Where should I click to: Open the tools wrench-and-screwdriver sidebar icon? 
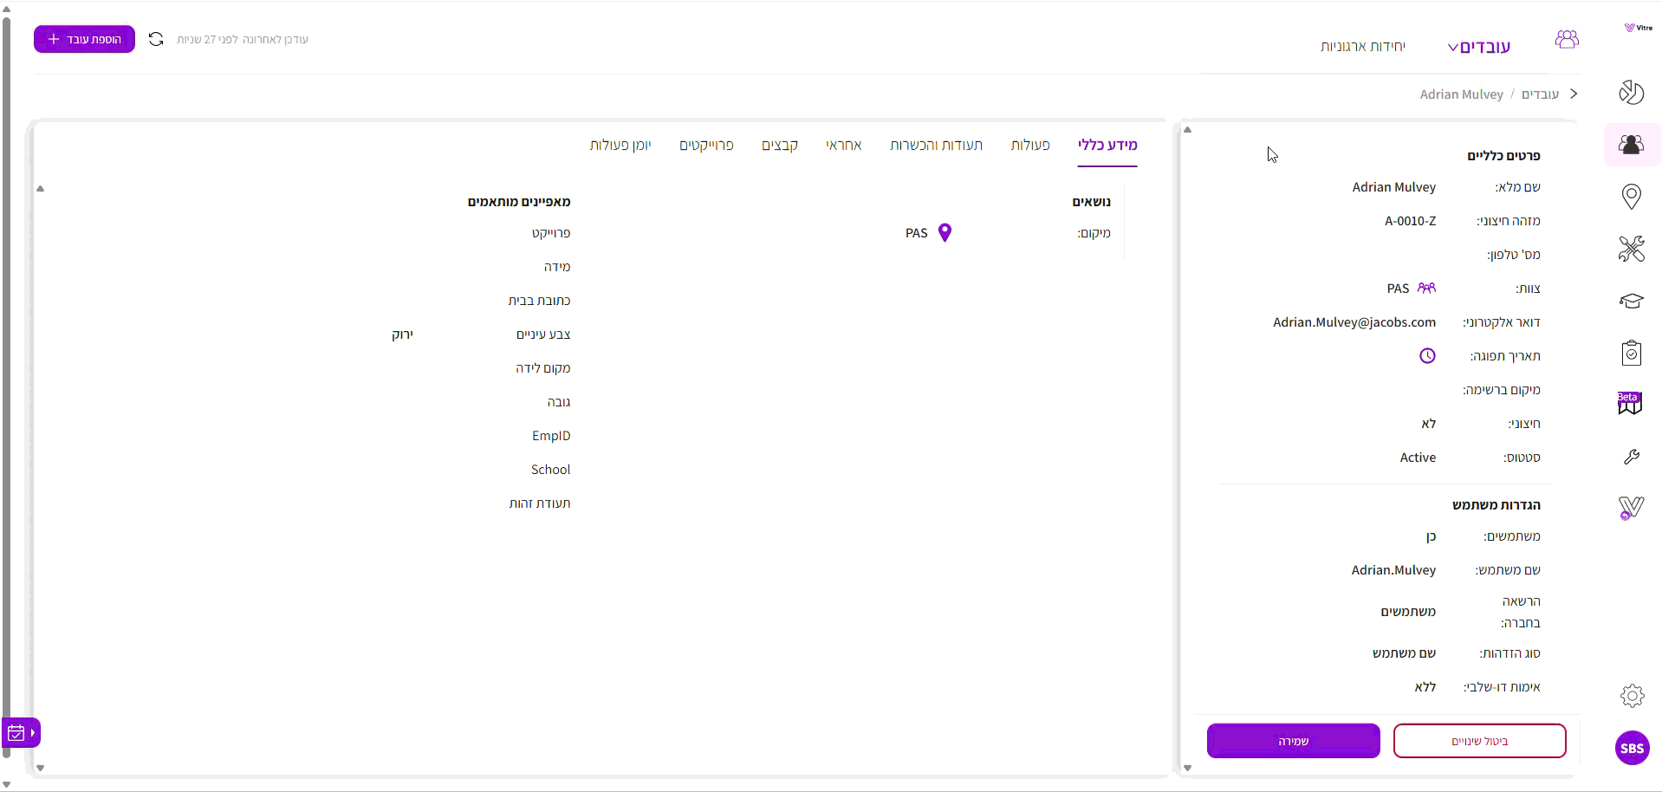coord(1632,249)
